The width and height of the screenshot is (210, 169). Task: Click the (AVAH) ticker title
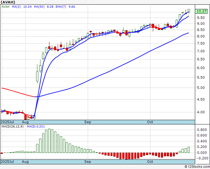coord(8,2)
